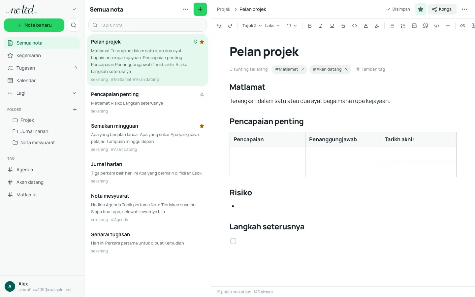Click the Tapis nota filter field
Viewport: 475px width, 297px height.
click(x=147, y=25)
